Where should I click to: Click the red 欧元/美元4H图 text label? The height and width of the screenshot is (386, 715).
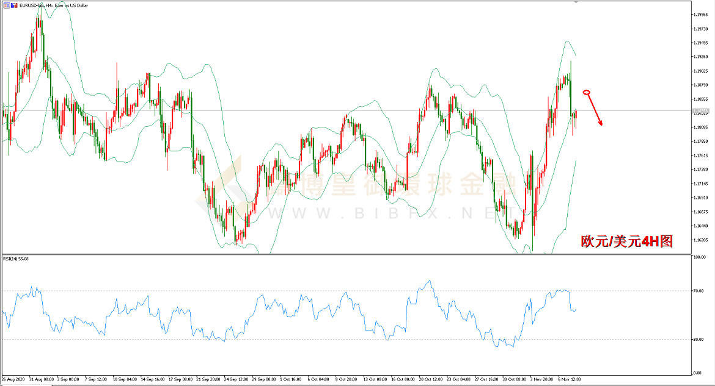coord(626,241)
